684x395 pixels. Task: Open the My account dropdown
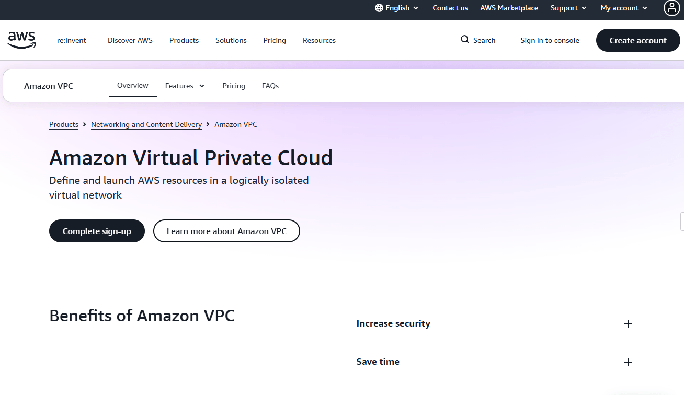(624, 8)
